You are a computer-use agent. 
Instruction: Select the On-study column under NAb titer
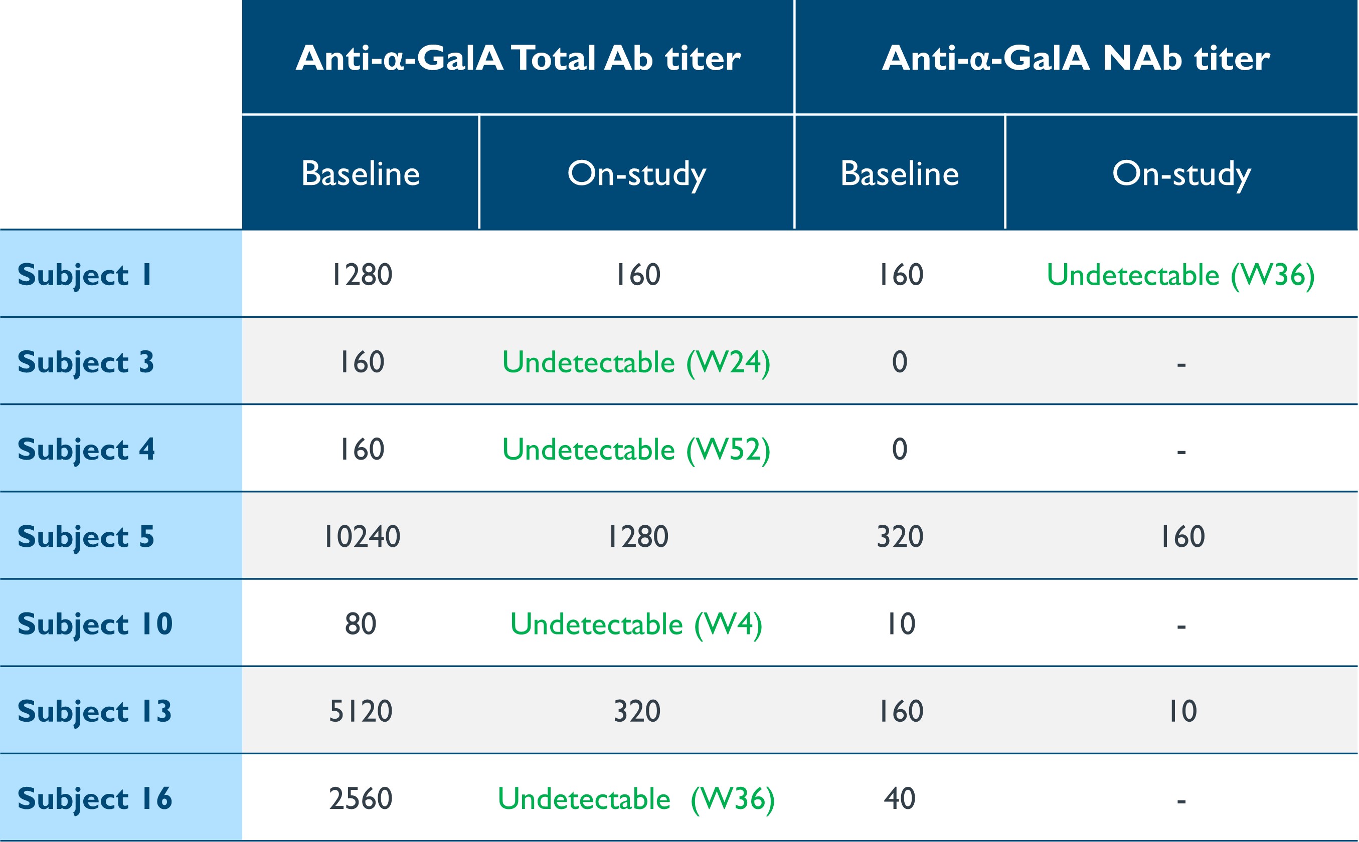1181,173
